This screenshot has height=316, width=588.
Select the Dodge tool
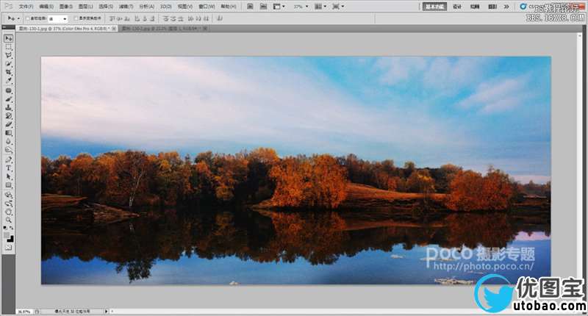click(8, 150)
